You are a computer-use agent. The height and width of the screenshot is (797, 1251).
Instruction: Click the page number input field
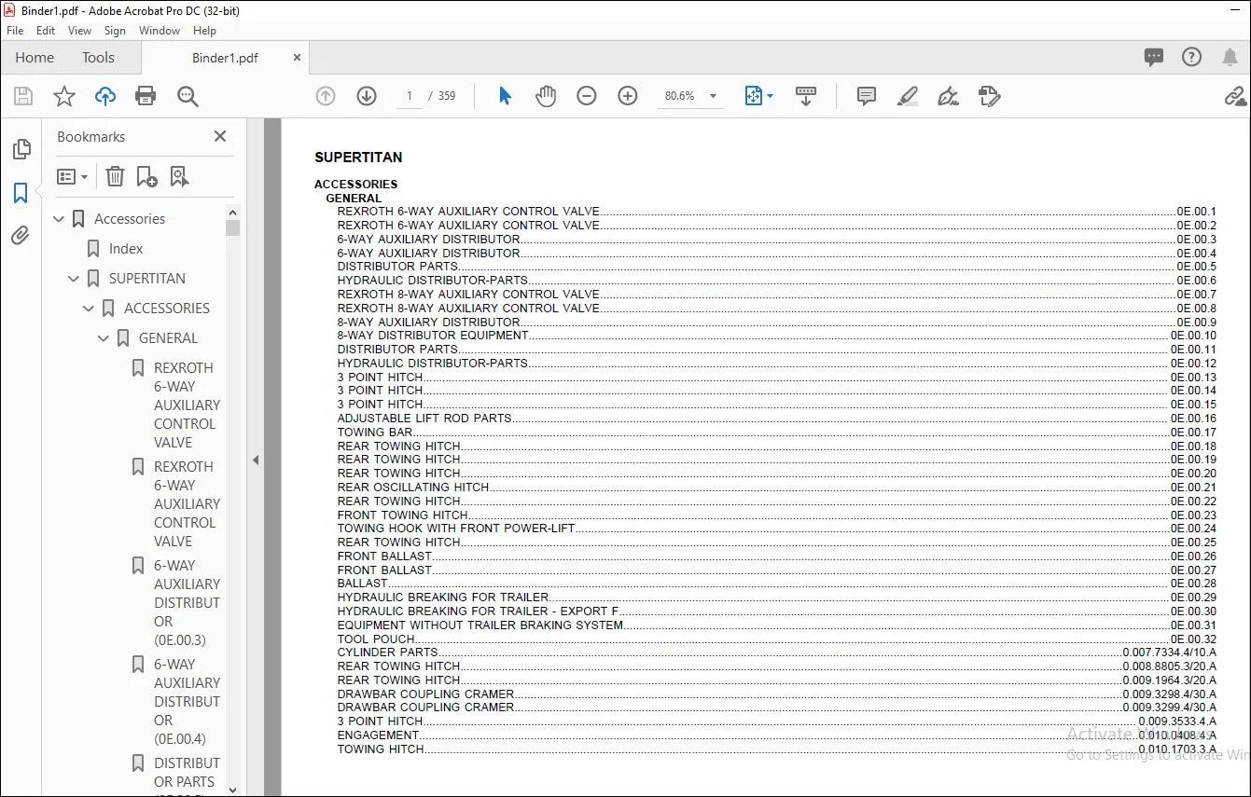(410, 96)
